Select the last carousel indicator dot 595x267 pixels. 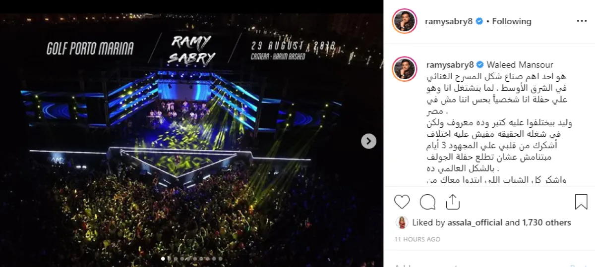(220, 258)
